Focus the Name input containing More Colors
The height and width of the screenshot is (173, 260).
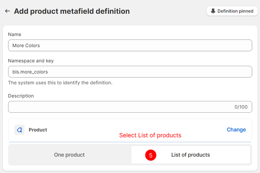click(x=130, y=46)
